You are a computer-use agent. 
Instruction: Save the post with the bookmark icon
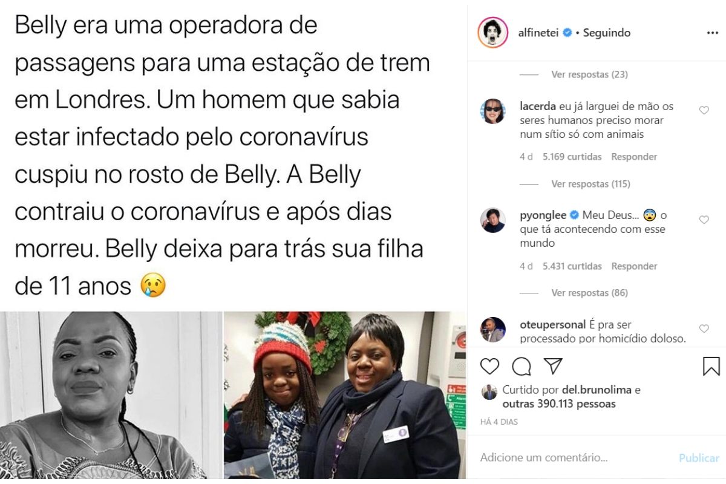tap(711, 366)
